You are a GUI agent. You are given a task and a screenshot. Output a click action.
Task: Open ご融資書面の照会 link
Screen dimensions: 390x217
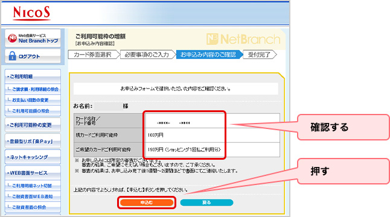(x=33, y=207)
